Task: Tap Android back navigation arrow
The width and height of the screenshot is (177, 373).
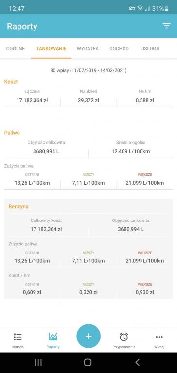Action: (x=137, y=362)
